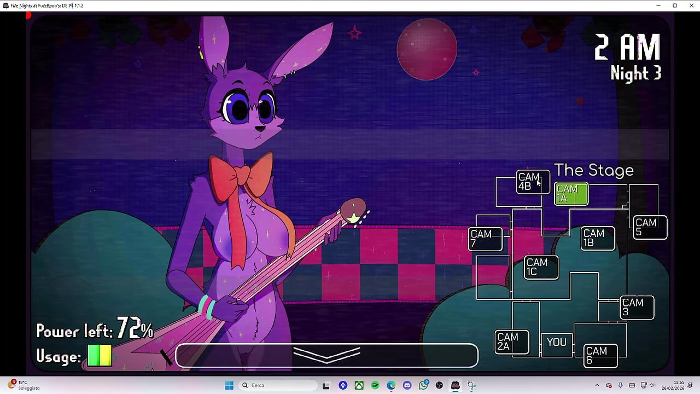The height and width of the screenshot is (394, 700).
Task: Select CAM 1C on the map
Action: pyautogui.click(x=541, y=268)
